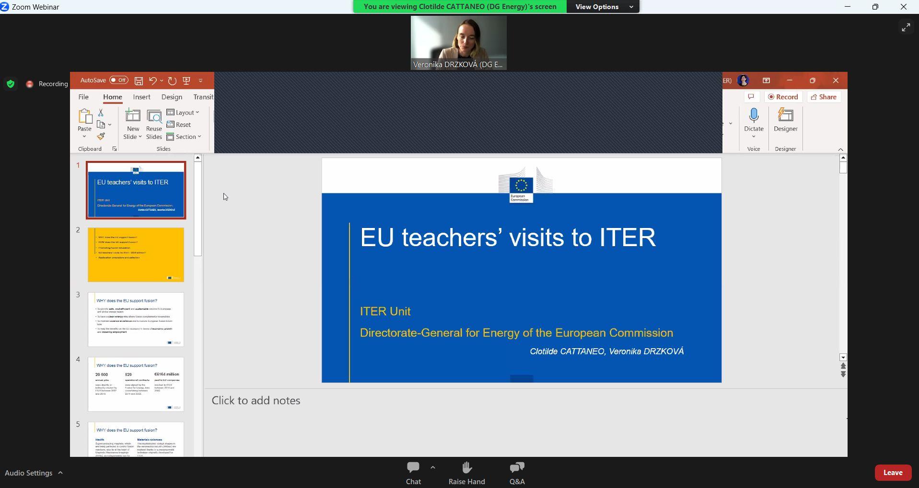Open the Layout dropdown
This screenshot has height=488, width=919.
coord(183,113)
